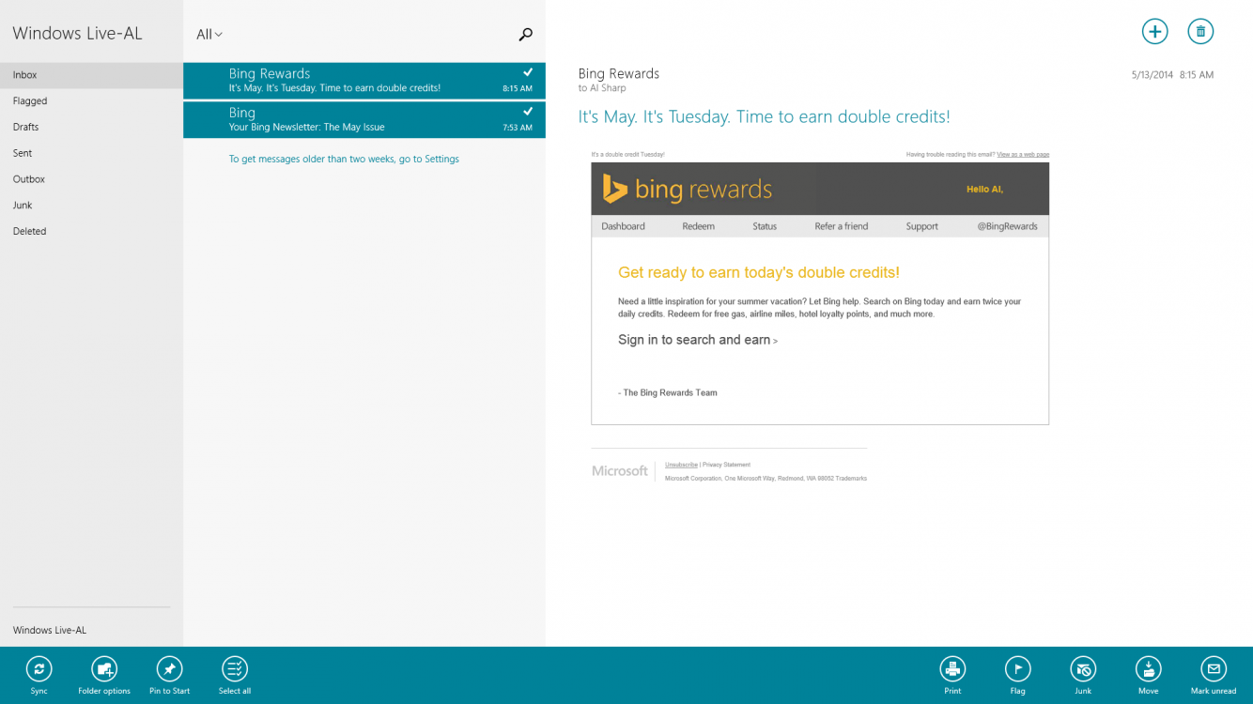Viewport: 1253px width, 704px height.
Task: Click the Bing Rewards sender name in header
Action: pos(619,73)
